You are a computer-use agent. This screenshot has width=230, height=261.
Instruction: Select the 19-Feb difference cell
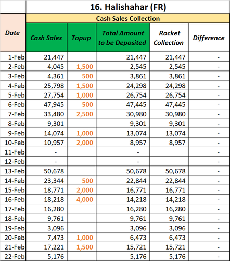(x=209, y=228)
